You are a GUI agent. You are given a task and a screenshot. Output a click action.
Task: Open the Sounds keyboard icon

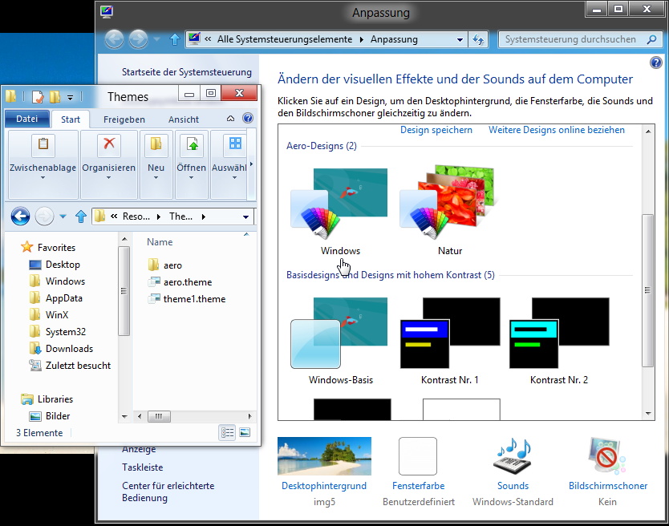tap(513, 456)
